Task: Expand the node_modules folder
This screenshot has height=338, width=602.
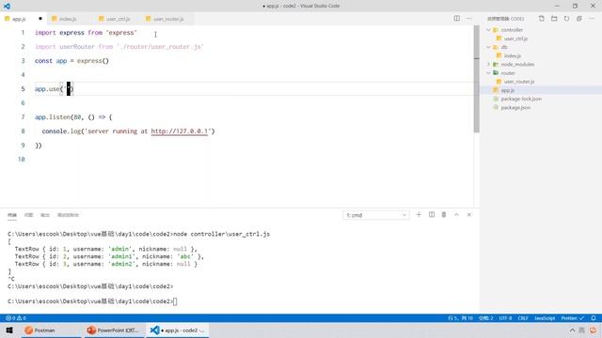Action: [x=489, y=64]
